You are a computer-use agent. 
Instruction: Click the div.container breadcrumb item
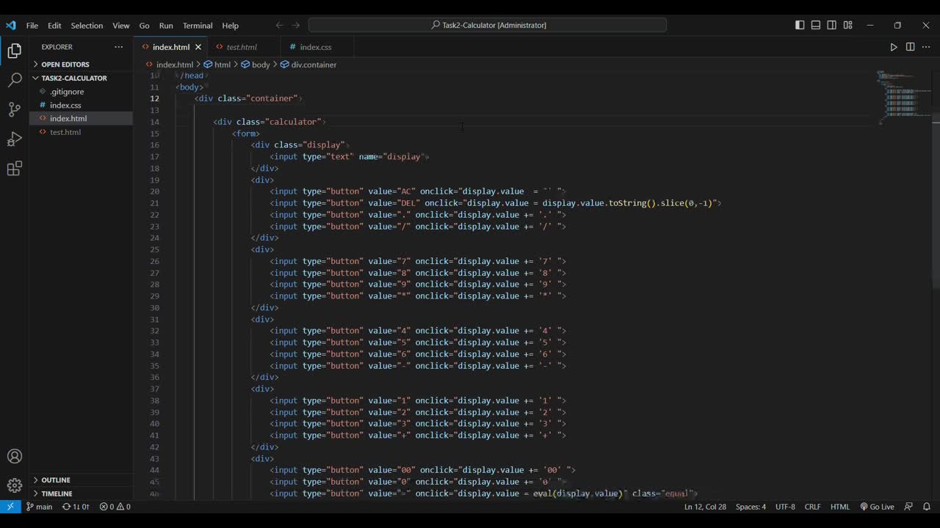tap(308, 65)
